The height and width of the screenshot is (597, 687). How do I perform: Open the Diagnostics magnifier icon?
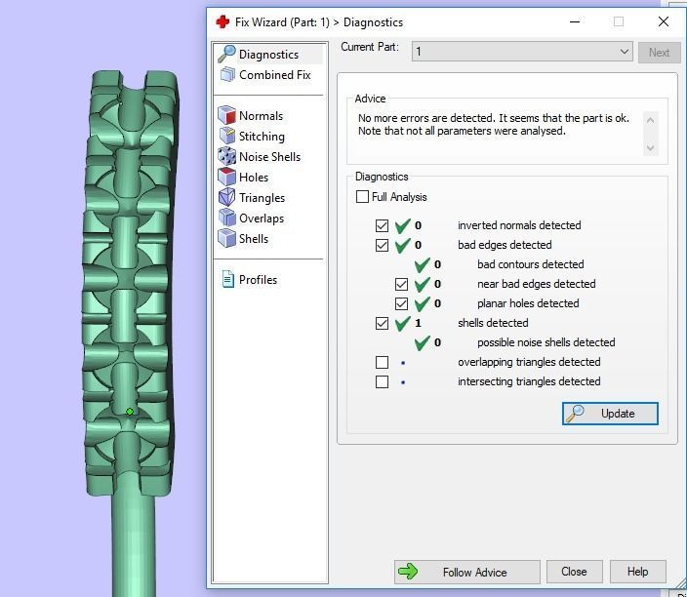point(226,54)
